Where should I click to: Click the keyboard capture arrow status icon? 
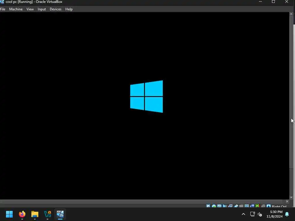(x=269, y=206)
